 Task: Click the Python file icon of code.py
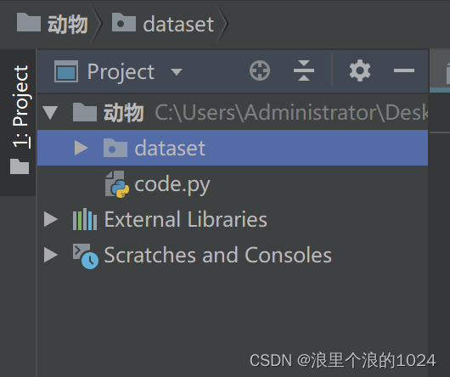coord(117,184)
